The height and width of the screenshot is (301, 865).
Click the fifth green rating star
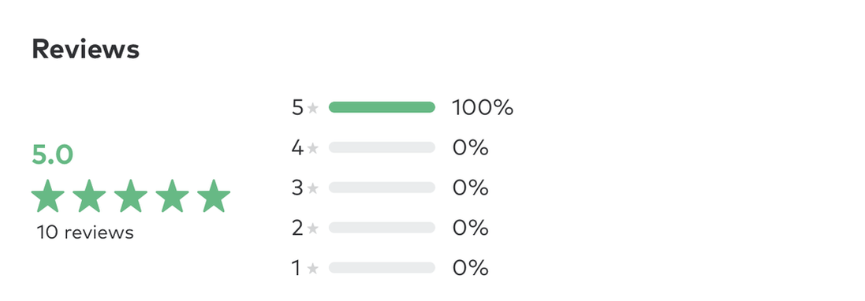click(214, 195)
